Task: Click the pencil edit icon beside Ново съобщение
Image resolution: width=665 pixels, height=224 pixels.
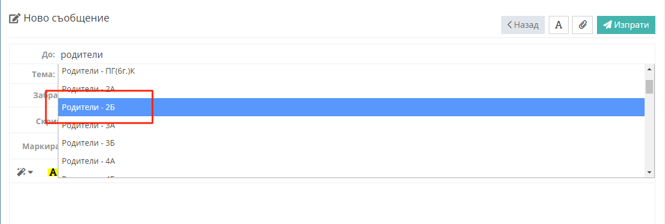Action: [x=15, y=18]
